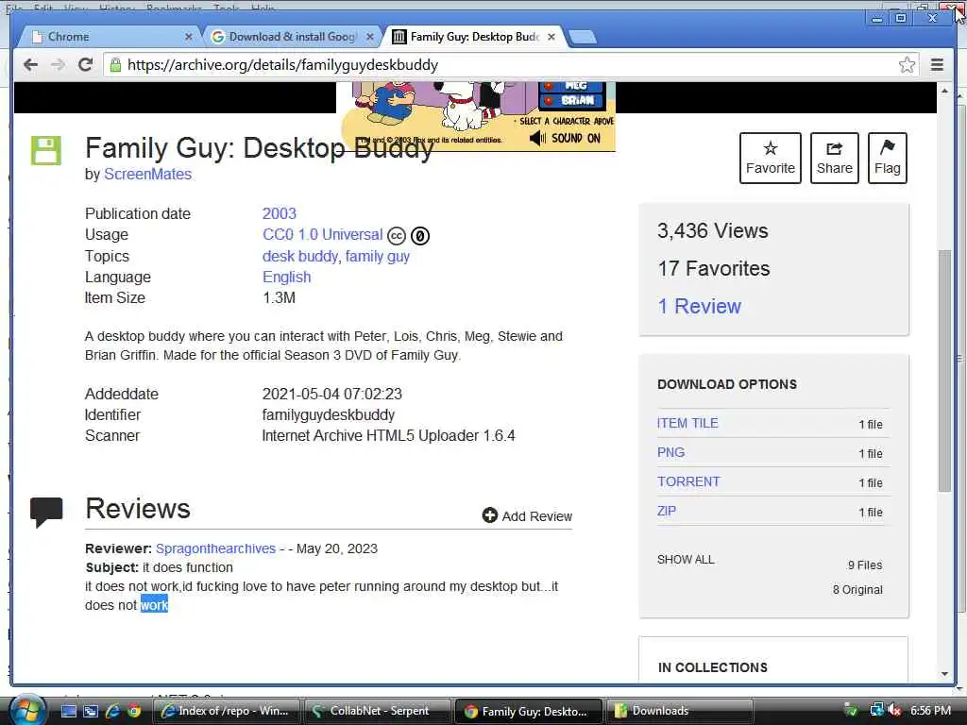Open the CC0 1.0 Universal link
Image resolution: width=967 pixels, height=725 pixels.
[323, 235]
